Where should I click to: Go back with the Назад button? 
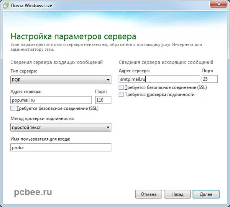[177, 194]
